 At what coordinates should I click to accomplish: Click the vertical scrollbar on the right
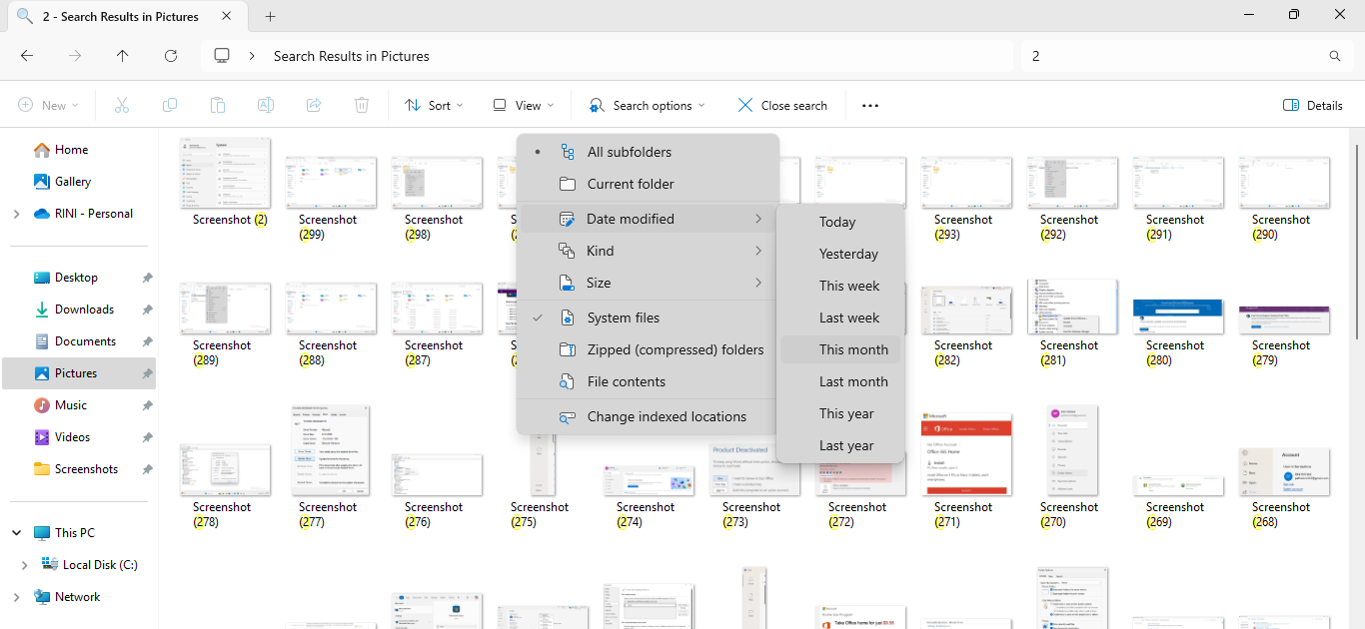coord(1356,300)
